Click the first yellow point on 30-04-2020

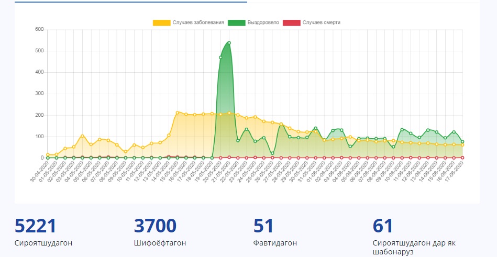point(48,155)
